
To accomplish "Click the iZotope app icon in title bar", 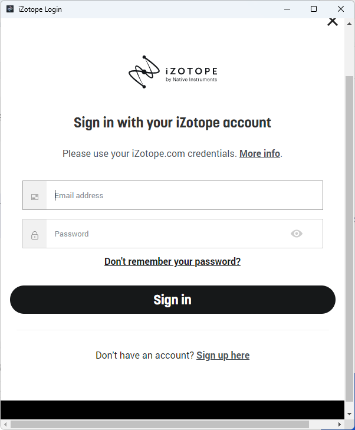I will pyautogui.click(x=10, y=9).
